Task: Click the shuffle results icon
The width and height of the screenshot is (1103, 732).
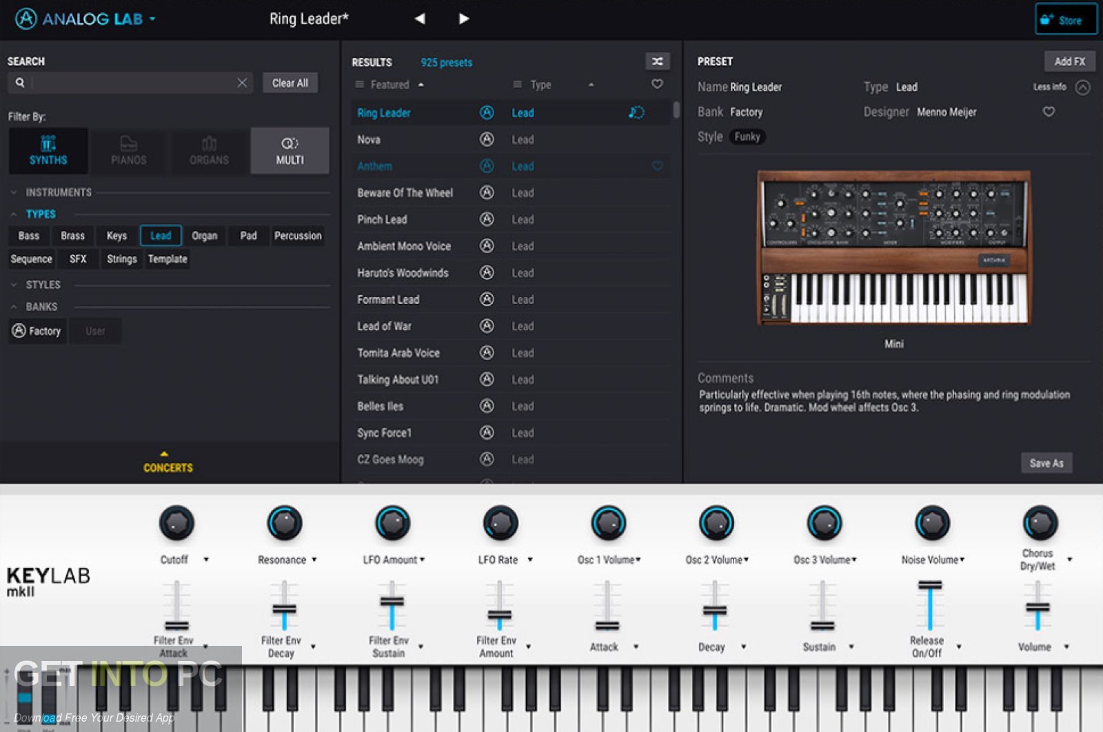Action: coord(657,61)
